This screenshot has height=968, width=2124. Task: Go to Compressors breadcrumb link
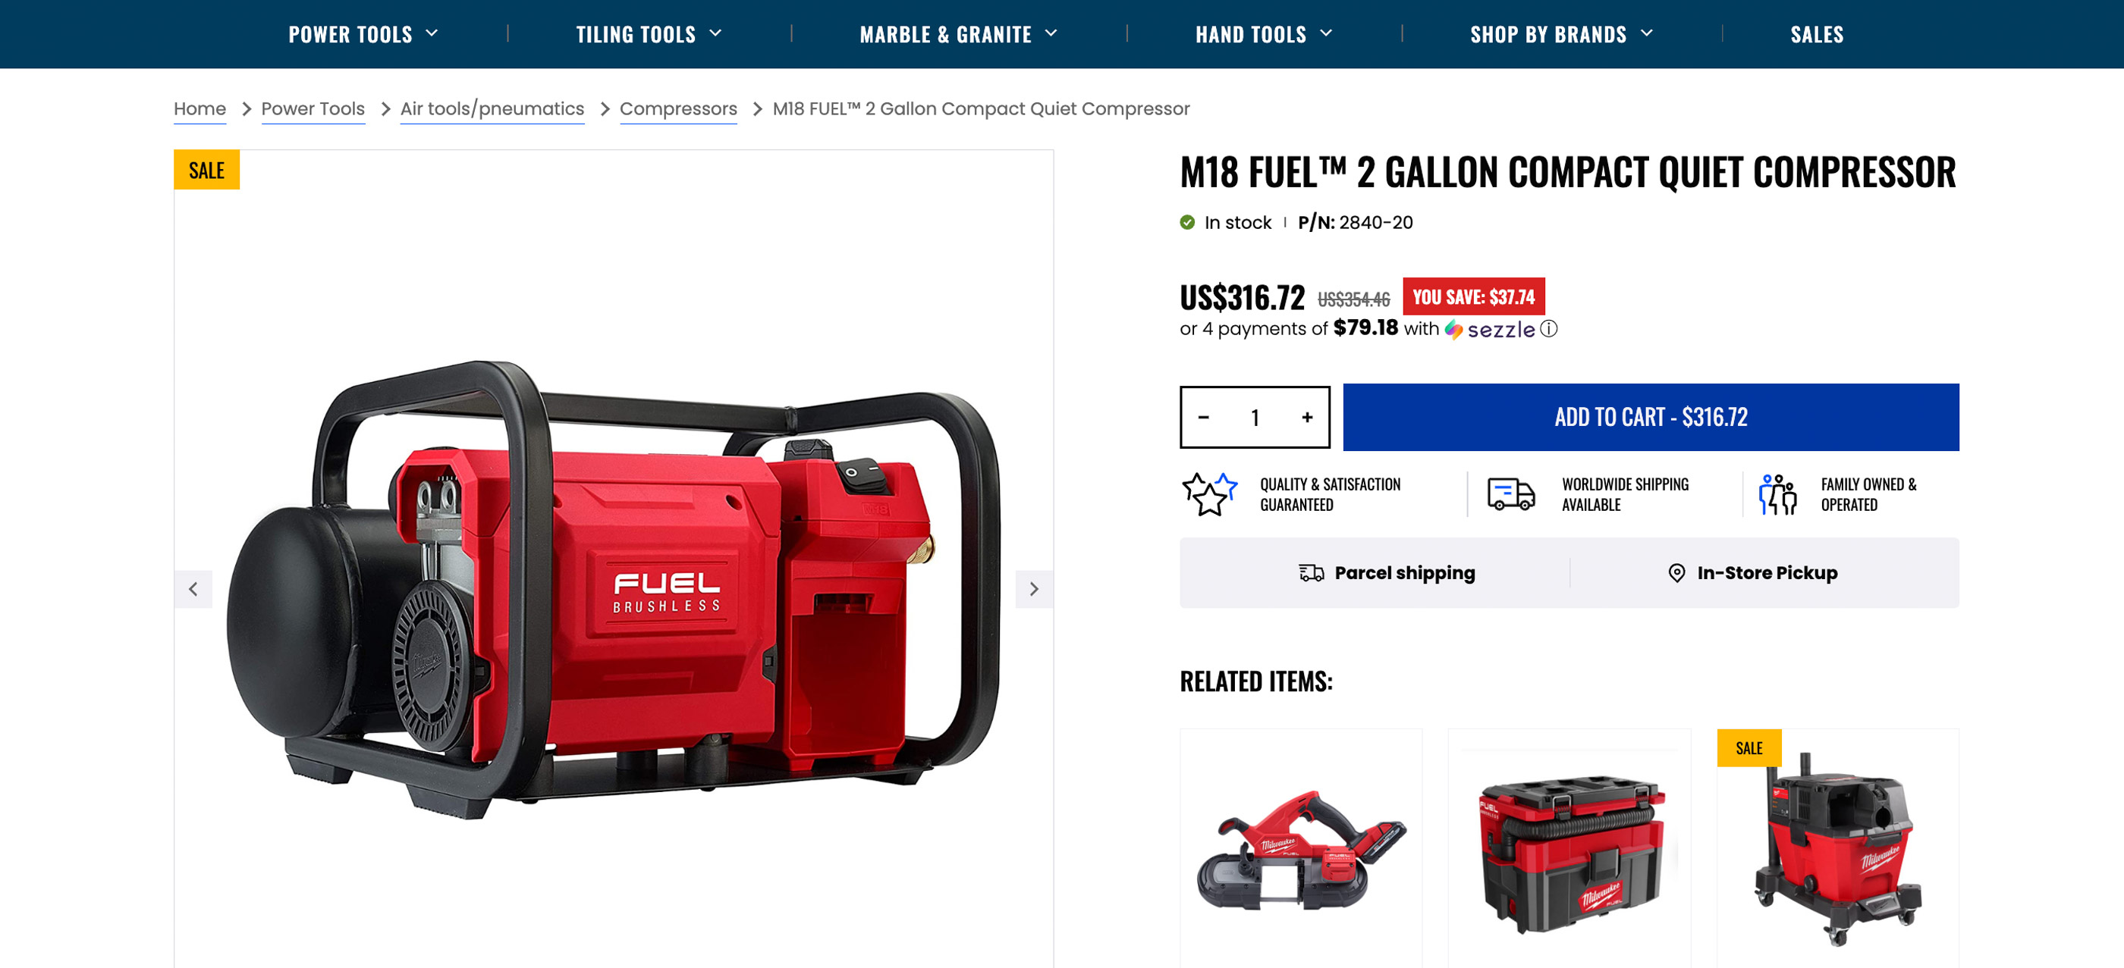[x=677, y=108]
